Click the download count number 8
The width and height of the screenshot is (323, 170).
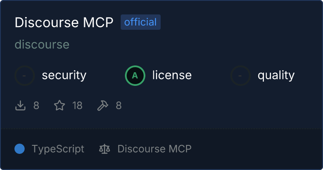(x=36, y=106)
